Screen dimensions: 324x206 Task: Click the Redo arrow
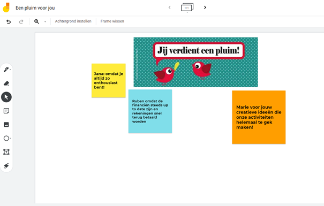point(21,21)
